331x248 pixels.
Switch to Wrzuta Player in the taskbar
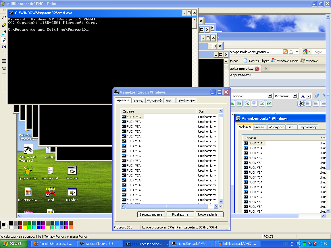tap(100, 244)
